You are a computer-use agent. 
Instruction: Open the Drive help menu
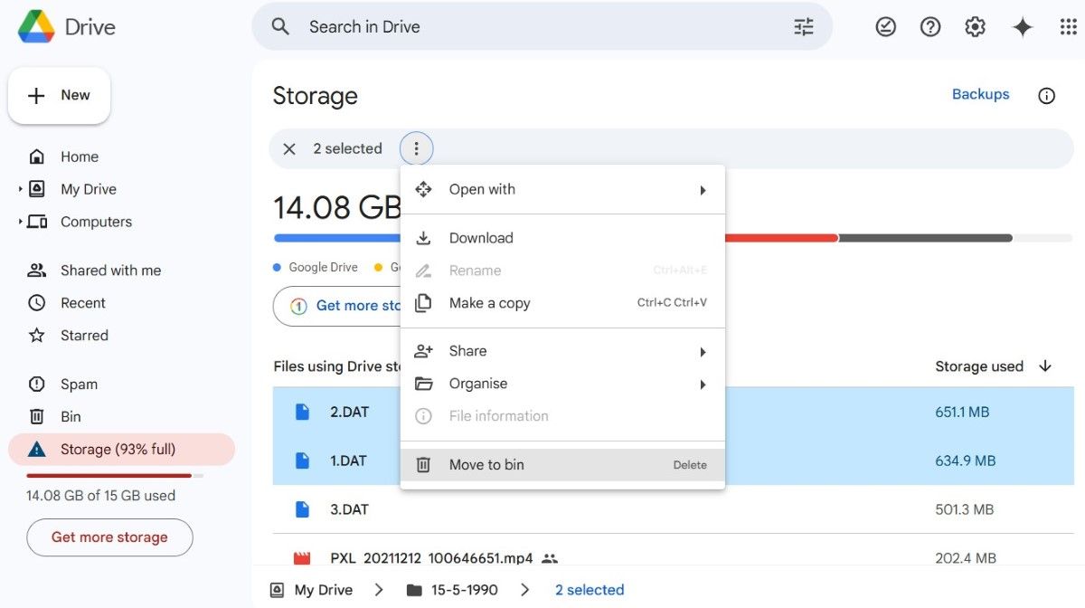[x=929, y=26]
